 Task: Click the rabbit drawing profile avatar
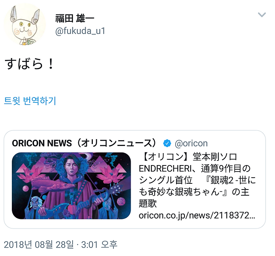pos(25,24)
